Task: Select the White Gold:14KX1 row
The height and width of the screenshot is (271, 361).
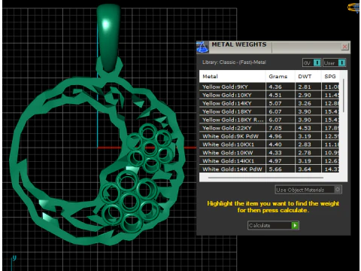Action: coord(269,161)
